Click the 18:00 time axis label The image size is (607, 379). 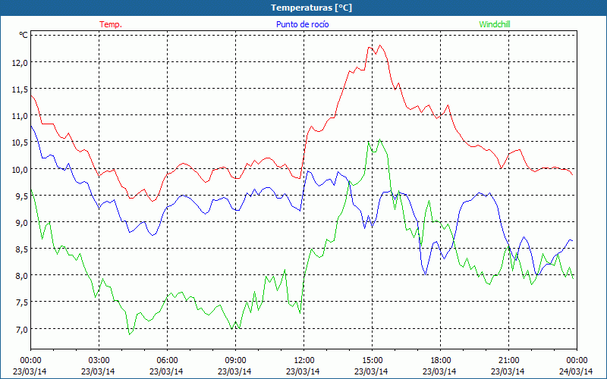click(441, 361)
